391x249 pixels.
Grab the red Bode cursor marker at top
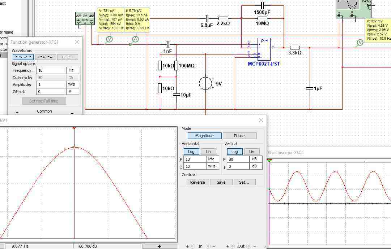click(74, 128)
